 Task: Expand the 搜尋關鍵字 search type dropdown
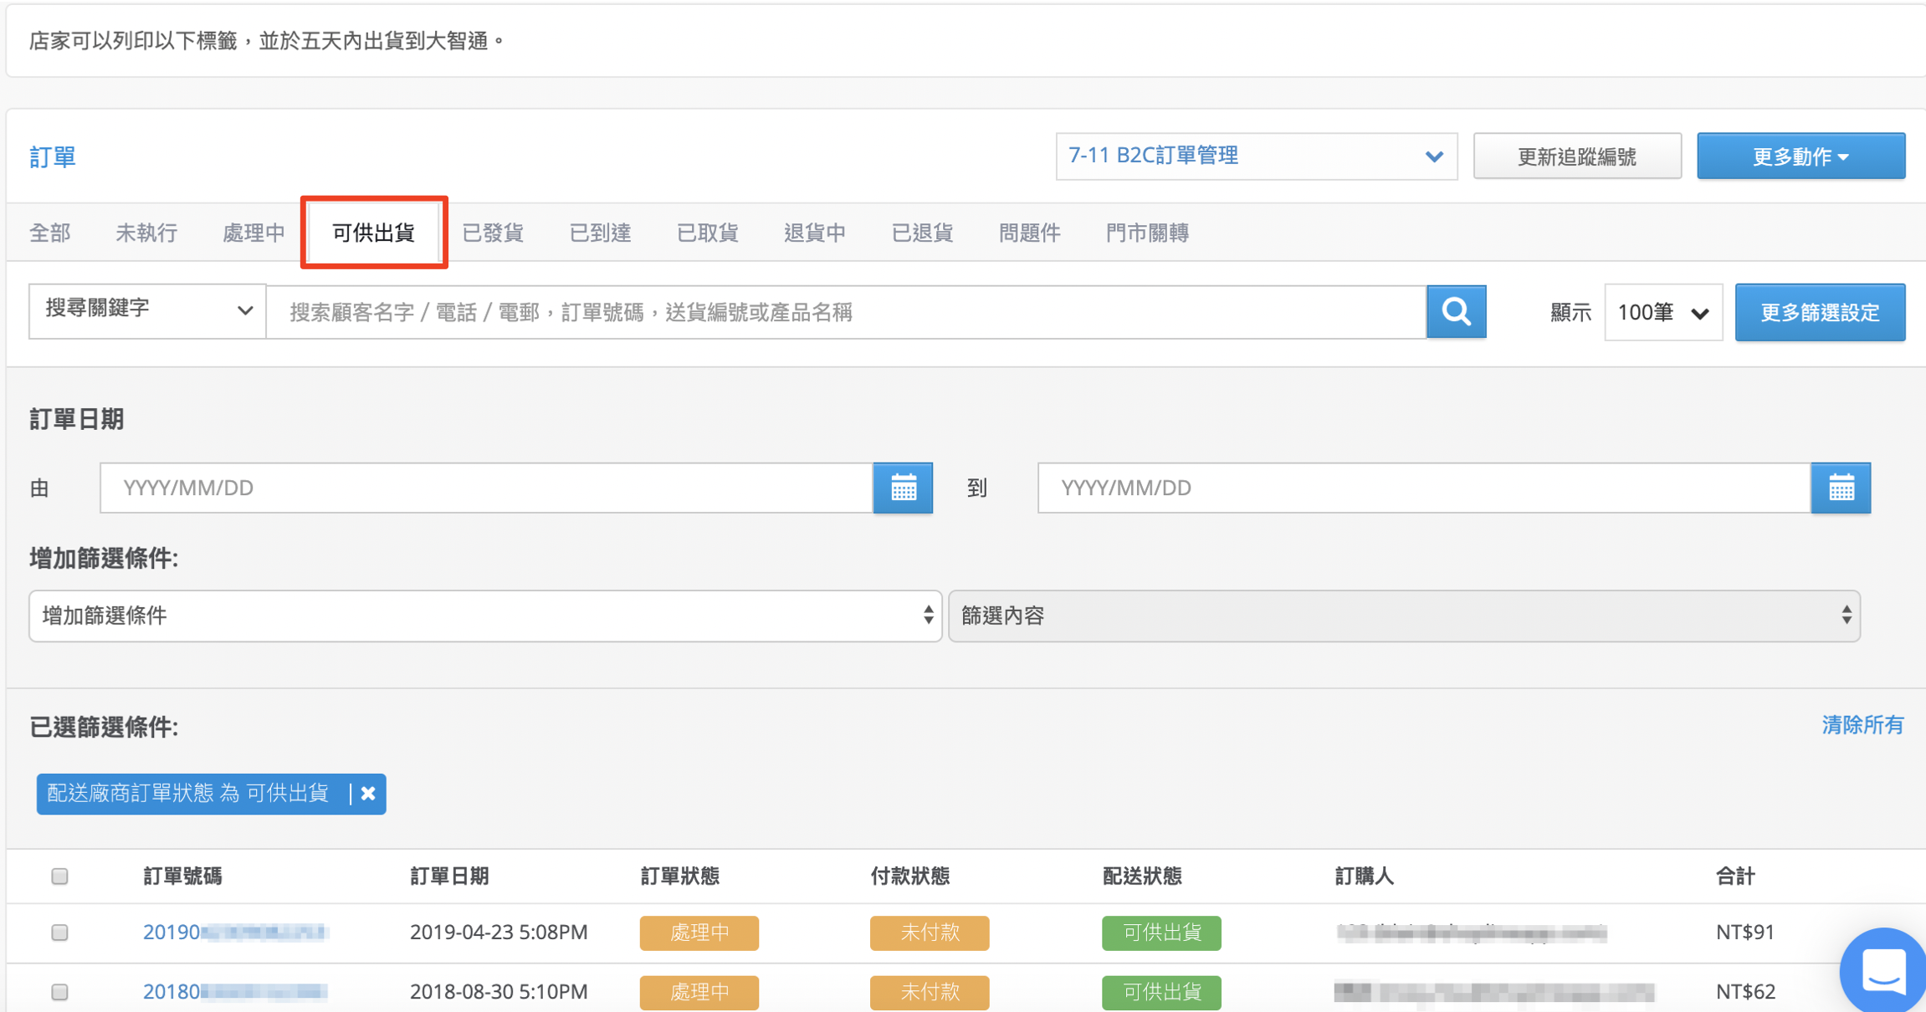[147, 311]
